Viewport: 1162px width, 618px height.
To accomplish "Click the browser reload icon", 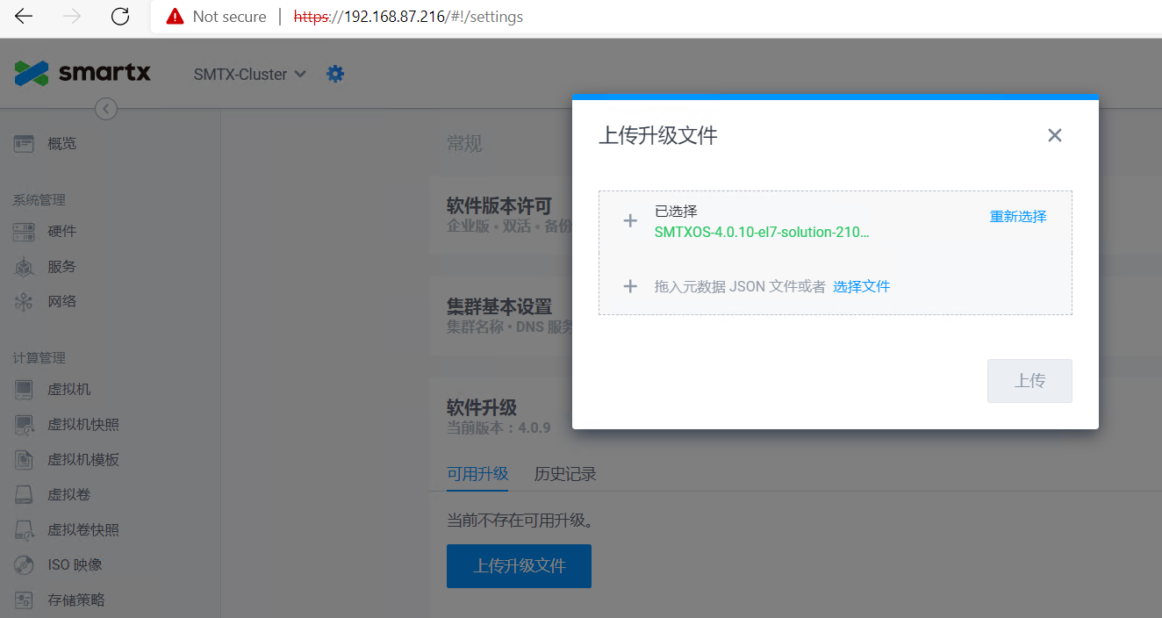I will (120, 16).
